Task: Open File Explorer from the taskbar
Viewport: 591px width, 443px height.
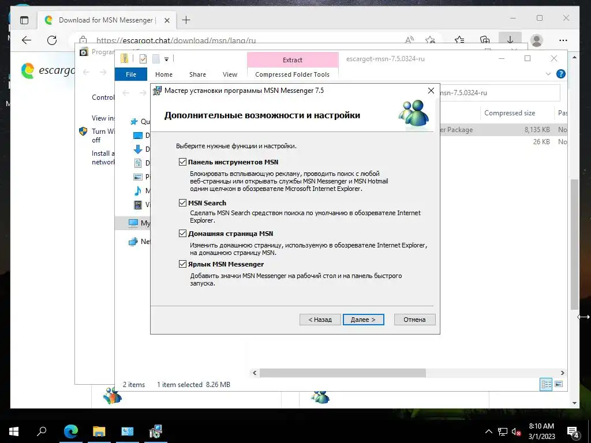Action: [99, 431]
